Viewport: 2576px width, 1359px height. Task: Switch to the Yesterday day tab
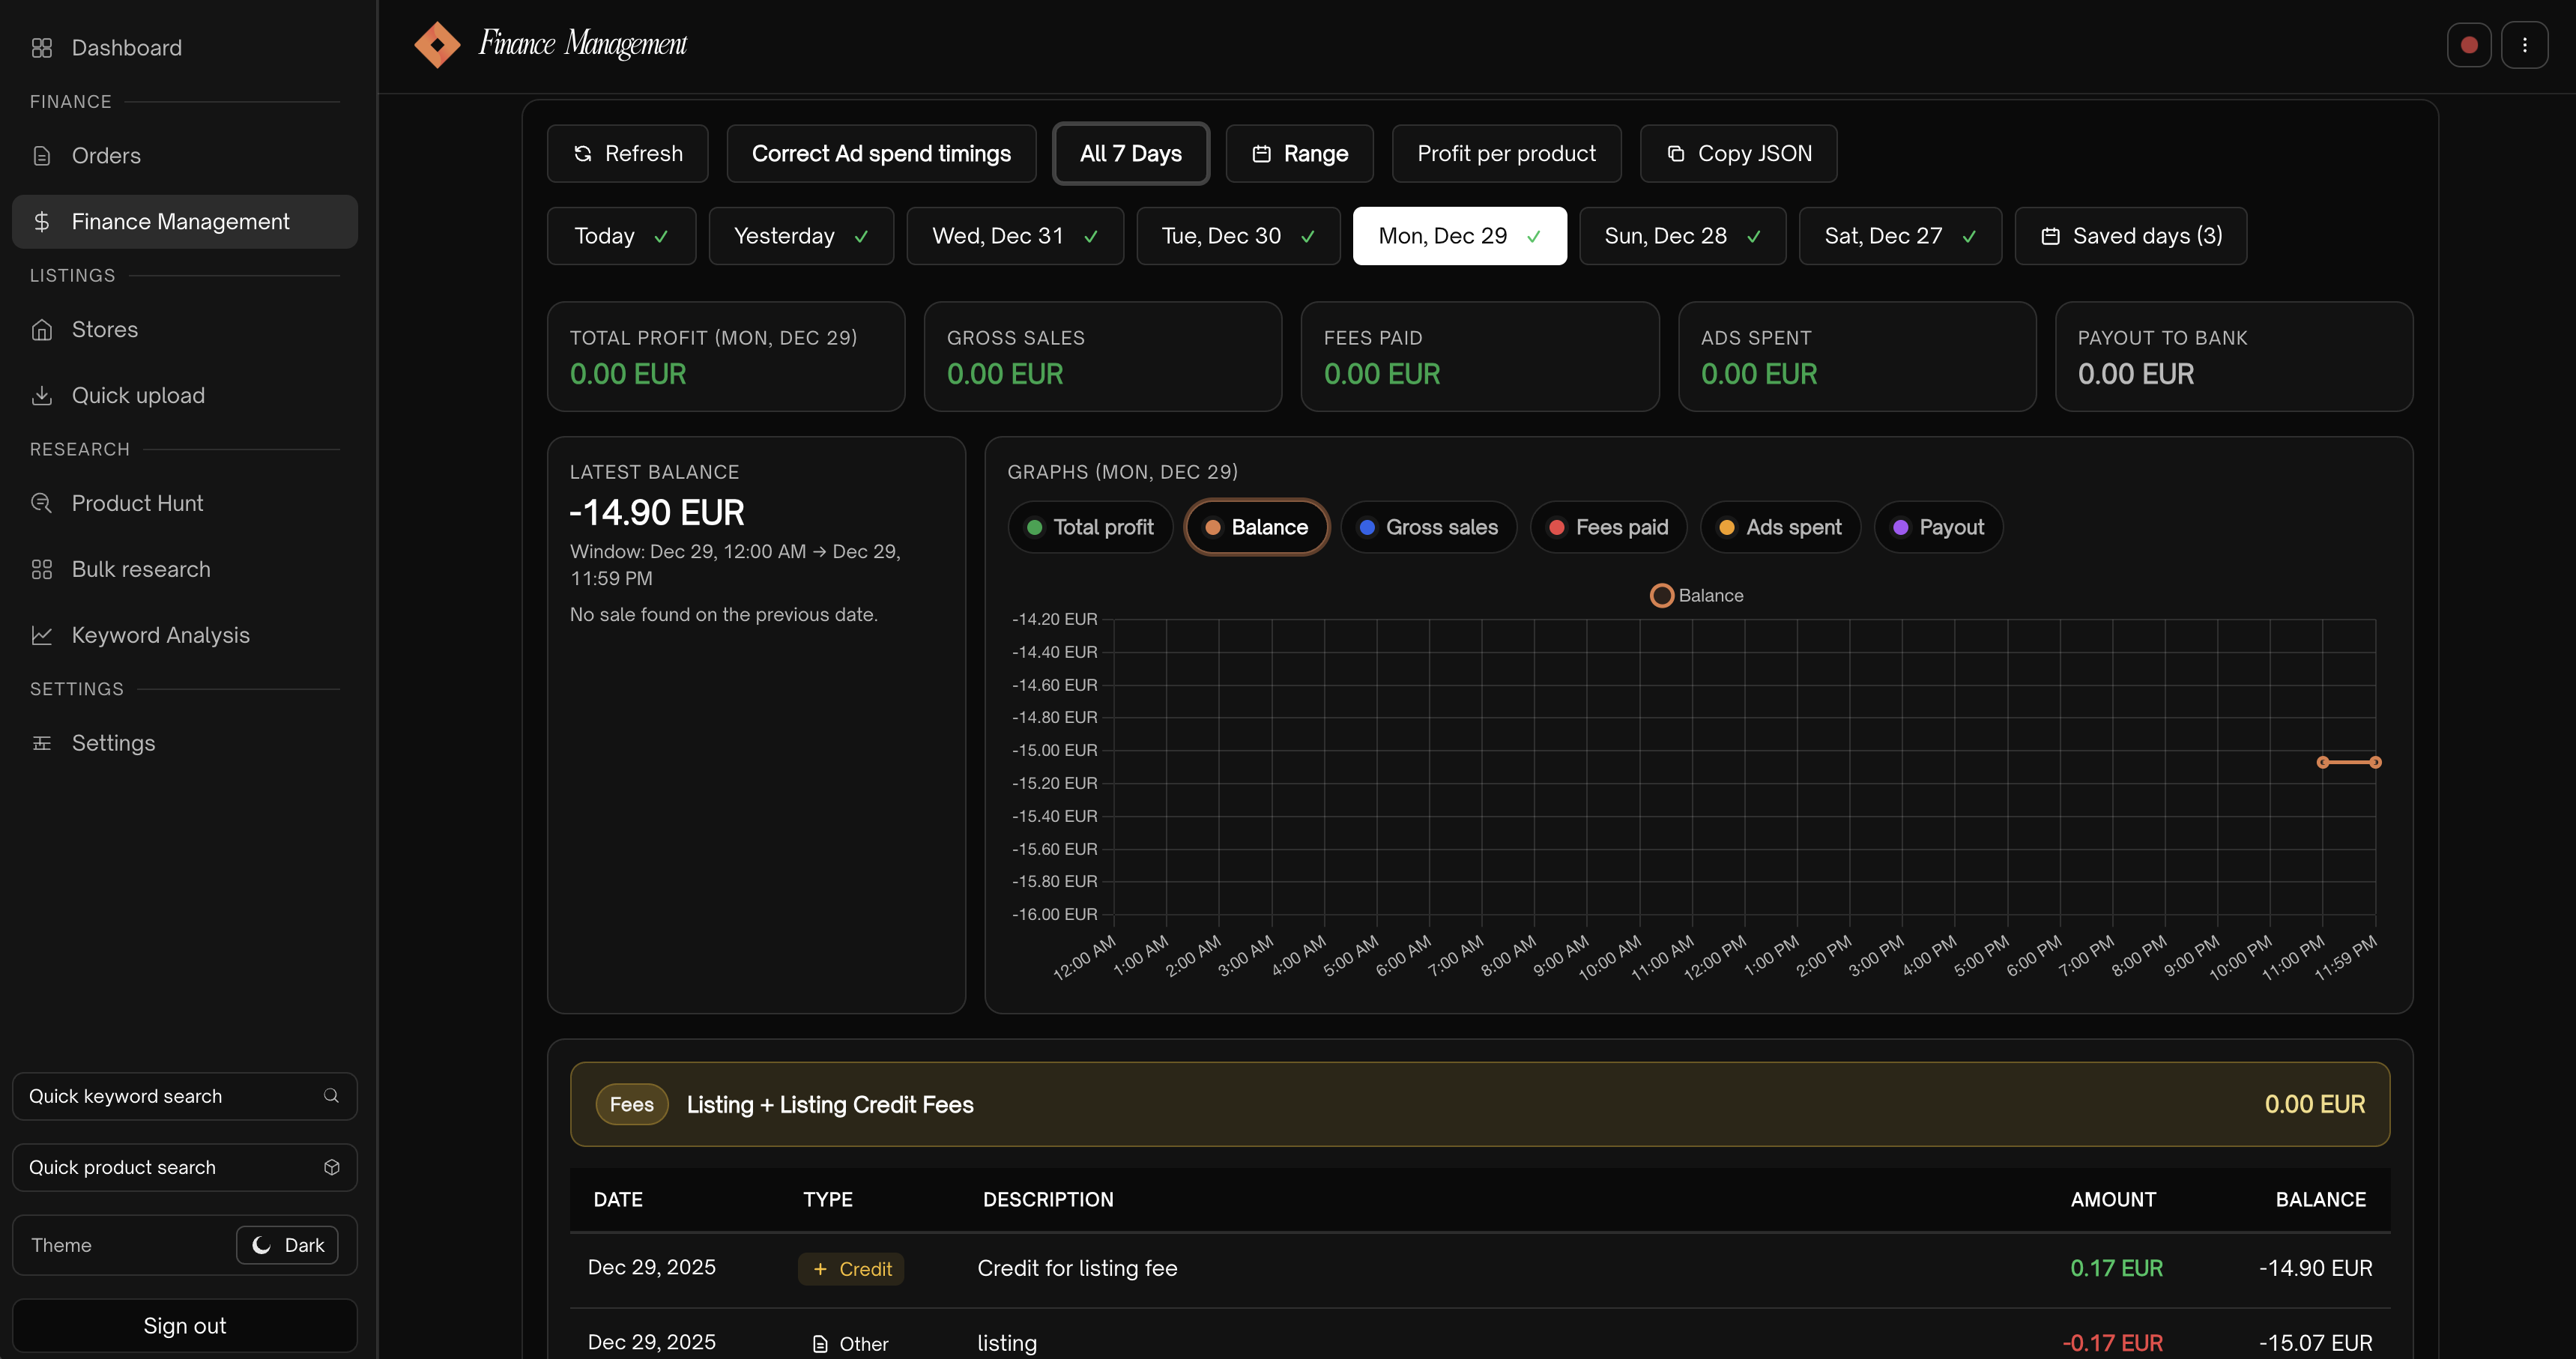tap(800, 236)
